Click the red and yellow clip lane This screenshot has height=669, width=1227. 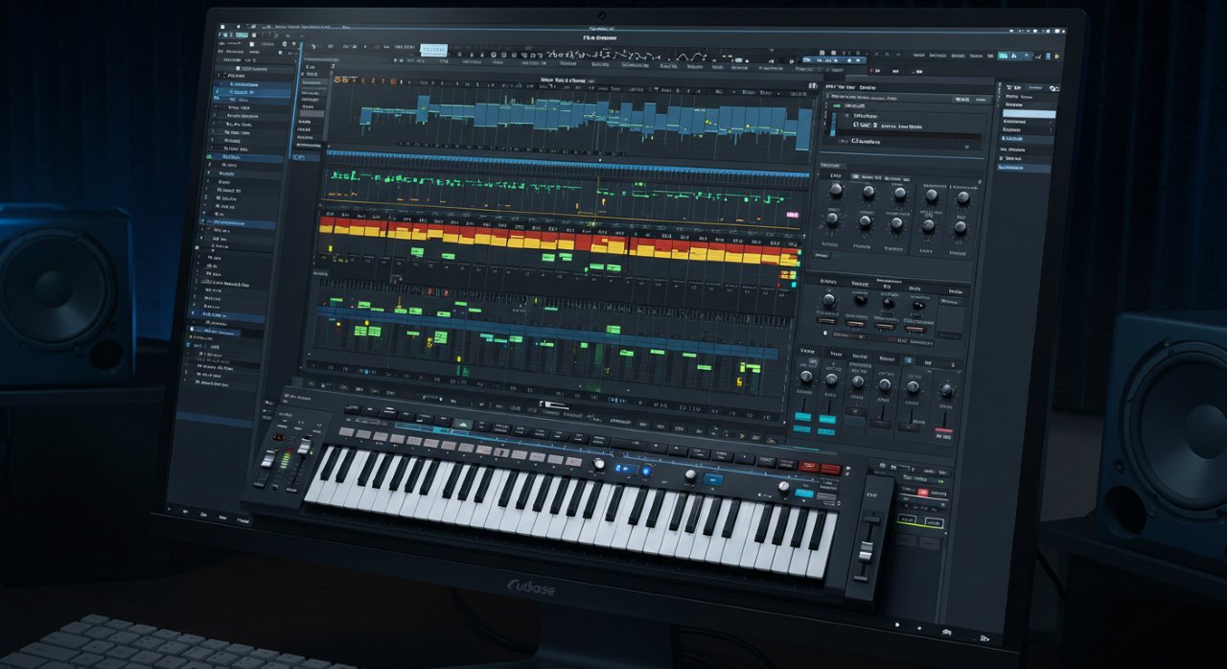click(x=558, y=240)
